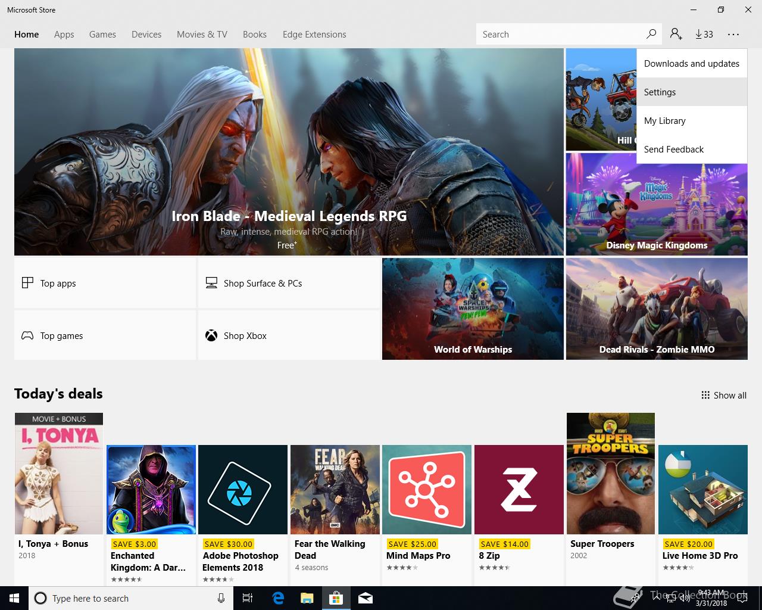Image resolution: width=762 pixels, height=610 pixels.
Task: Choose Downloads and updates menu item
Action: tap(692, 64)
